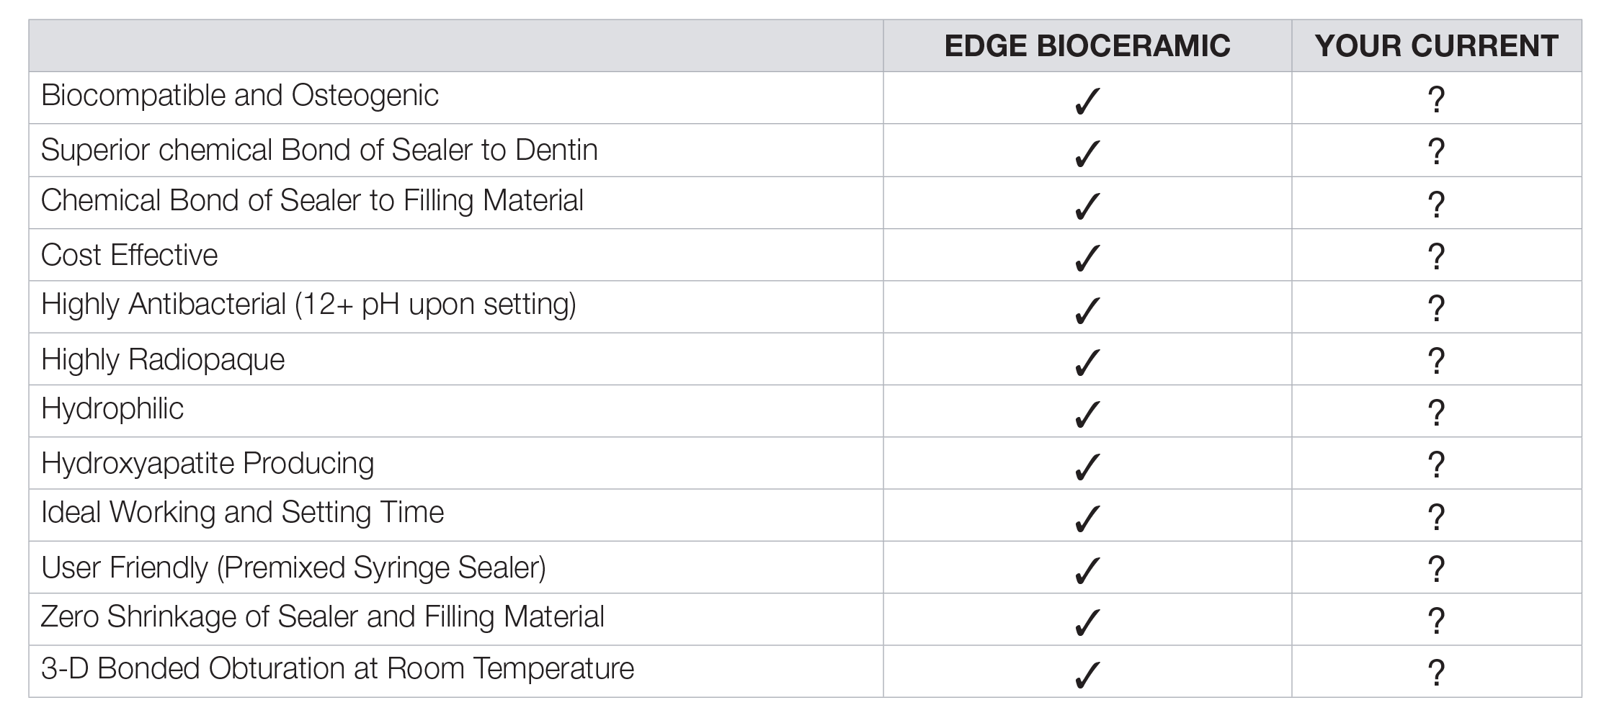Select the "Hydroxyapatite Producing" row label
The height and width of the screenshot is (718, 1604).
[208, 464]
